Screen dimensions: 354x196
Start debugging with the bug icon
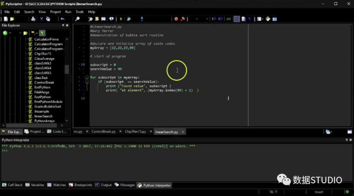tap(129, 19)
